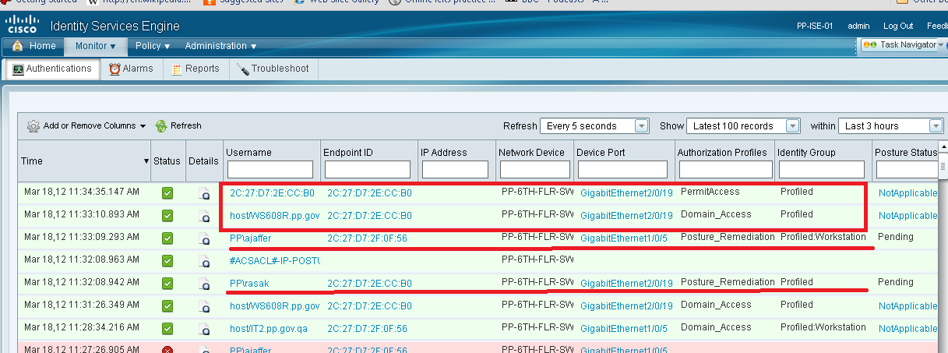Viewport: 948px width, 353px height.
Task: Open details icon for 11:31:26.349 AM row
Action: click(x=204, y=306)
